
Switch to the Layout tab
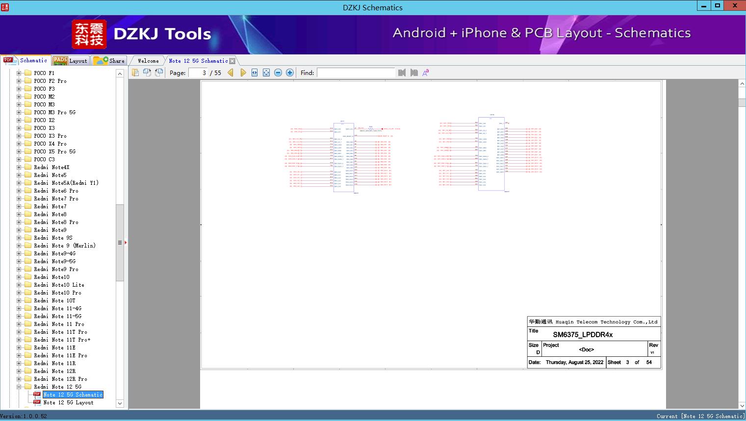pyautogui.click(x=70, y=61)
